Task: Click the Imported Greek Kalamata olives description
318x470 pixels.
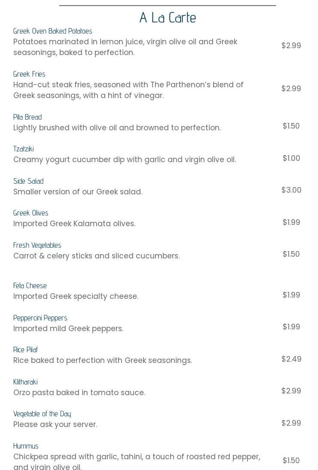Action: 75,224
